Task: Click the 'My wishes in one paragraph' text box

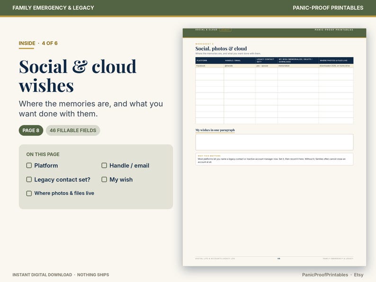Action: 274,142
